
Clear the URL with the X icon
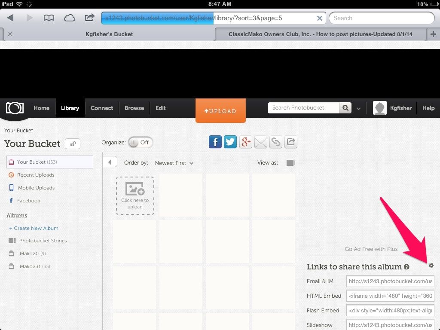click(319, 18)
